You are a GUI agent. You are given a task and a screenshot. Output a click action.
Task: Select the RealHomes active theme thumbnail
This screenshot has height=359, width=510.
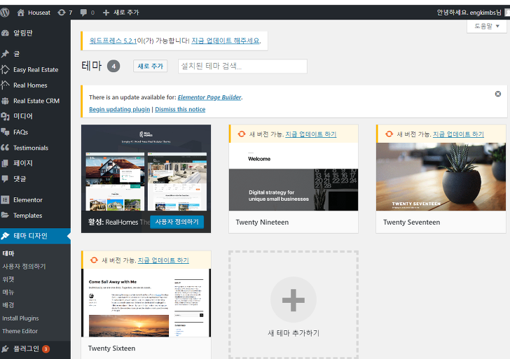point(146,168)
